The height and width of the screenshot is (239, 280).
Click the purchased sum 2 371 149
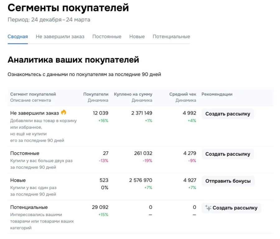[x=142, y=113]
